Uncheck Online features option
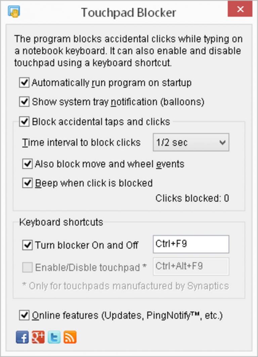The width and height of the screenshot is (258, 357). [x=24, y=315]
